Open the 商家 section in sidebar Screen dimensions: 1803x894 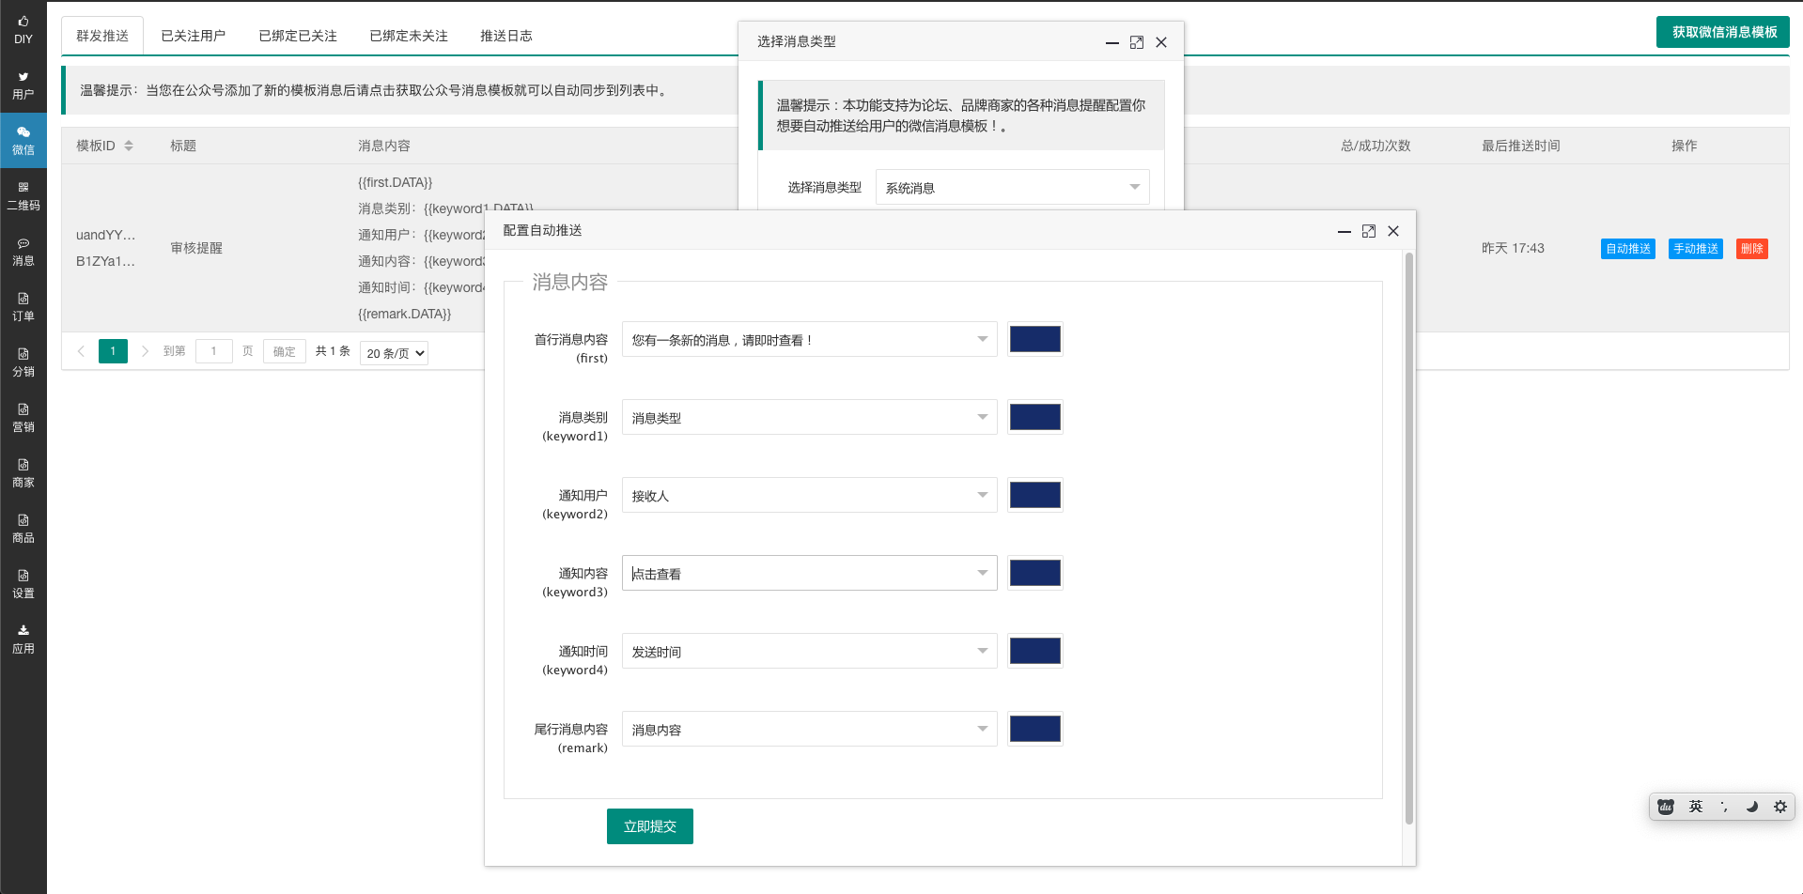pos(23,473)
